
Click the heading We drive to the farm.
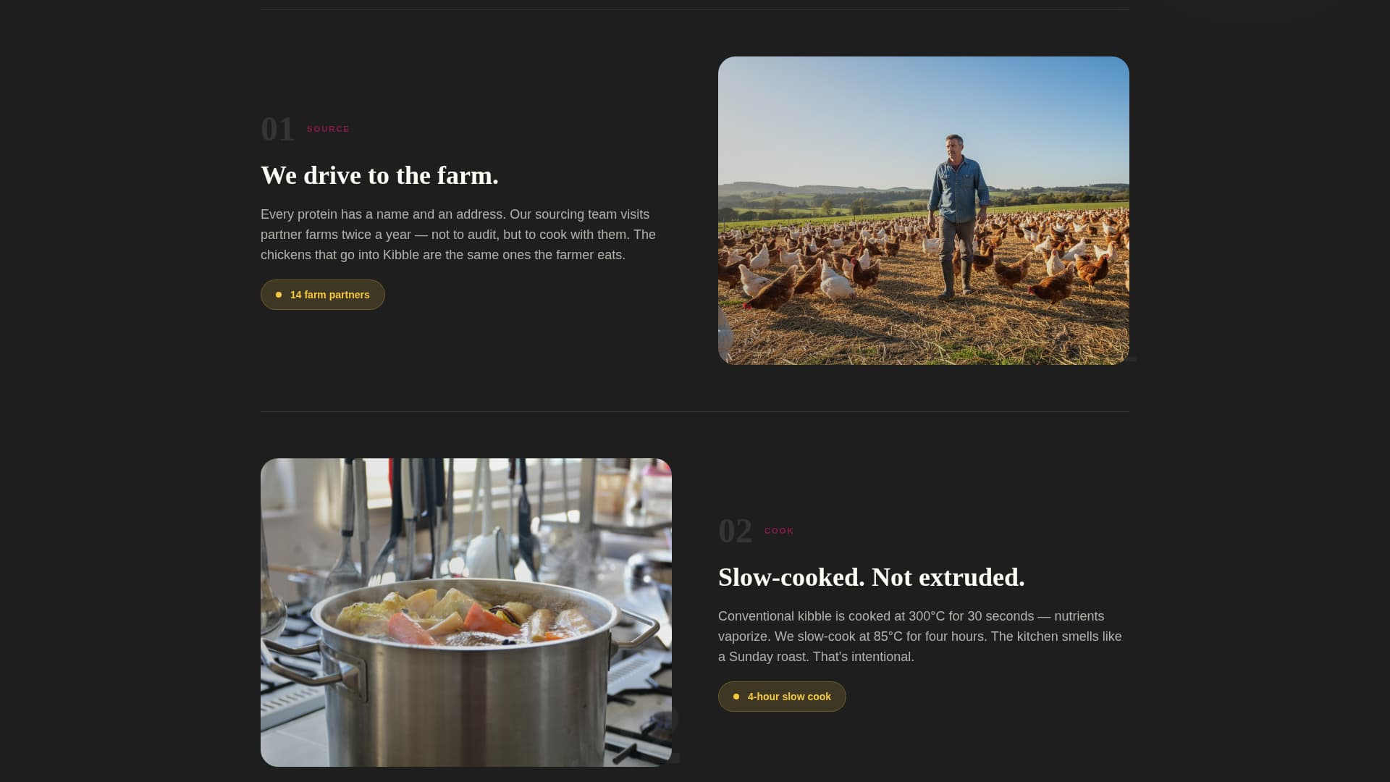(379, 175)
